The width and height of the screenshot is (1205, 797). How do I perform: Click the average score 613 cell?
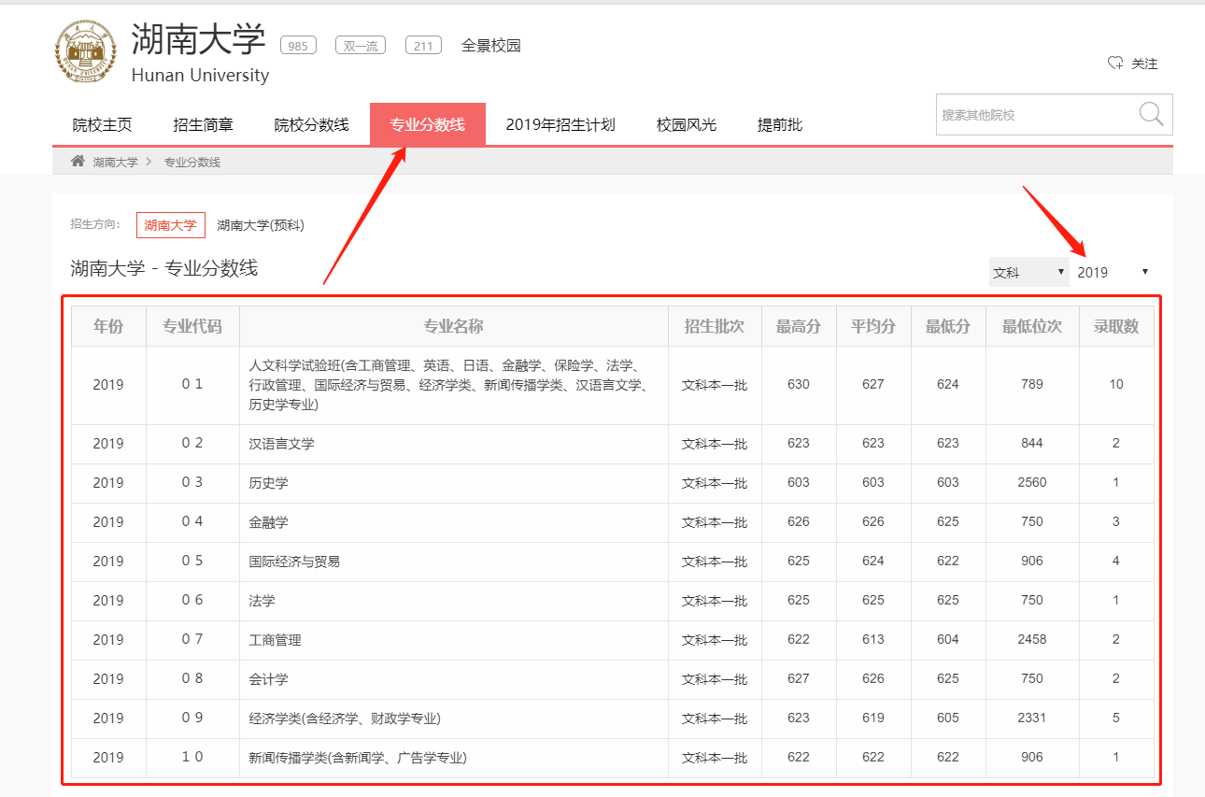click(873, 640)
